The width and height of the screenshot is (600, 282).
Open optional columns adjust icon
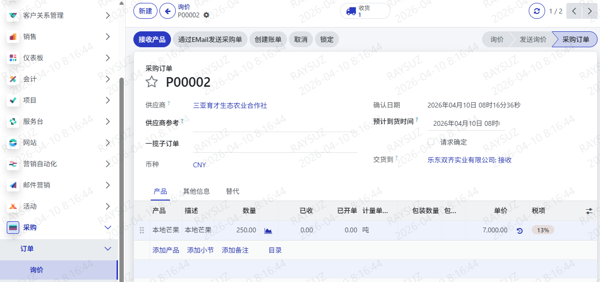pyautogui.click(x=589, y=211)
